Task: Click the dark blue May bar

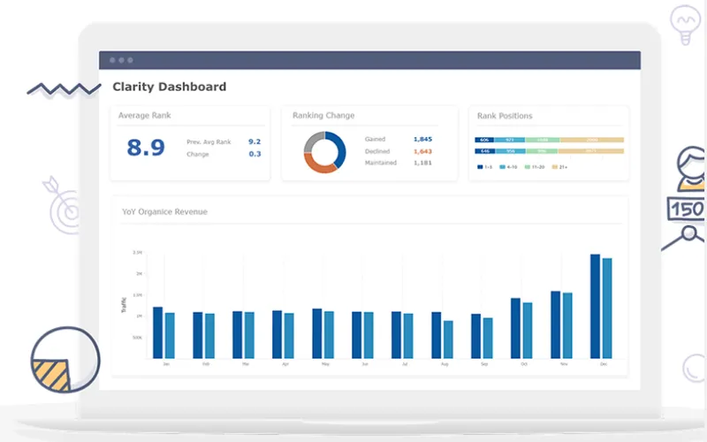Action: 317,334
